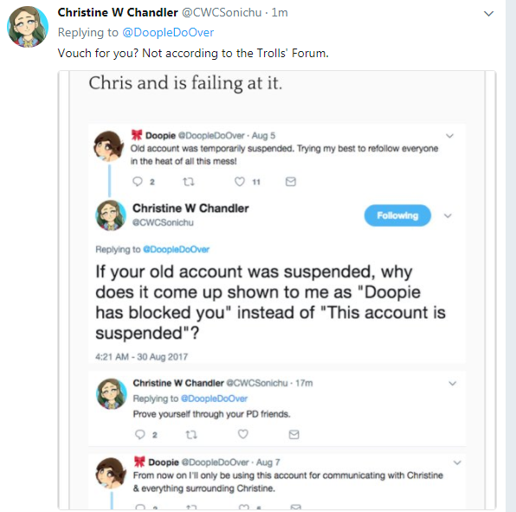This screenshot has width=516, height=512.
Task: Like the 'Prove yourself' tweet
Action: pyautogui.click(x=243, y=434)
